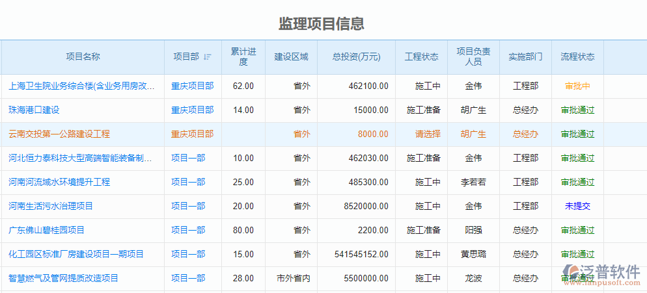647x293 pixels.
Task: Click 重庆项目部 in the 珠海港口建设 row
Action: point(192,110)
